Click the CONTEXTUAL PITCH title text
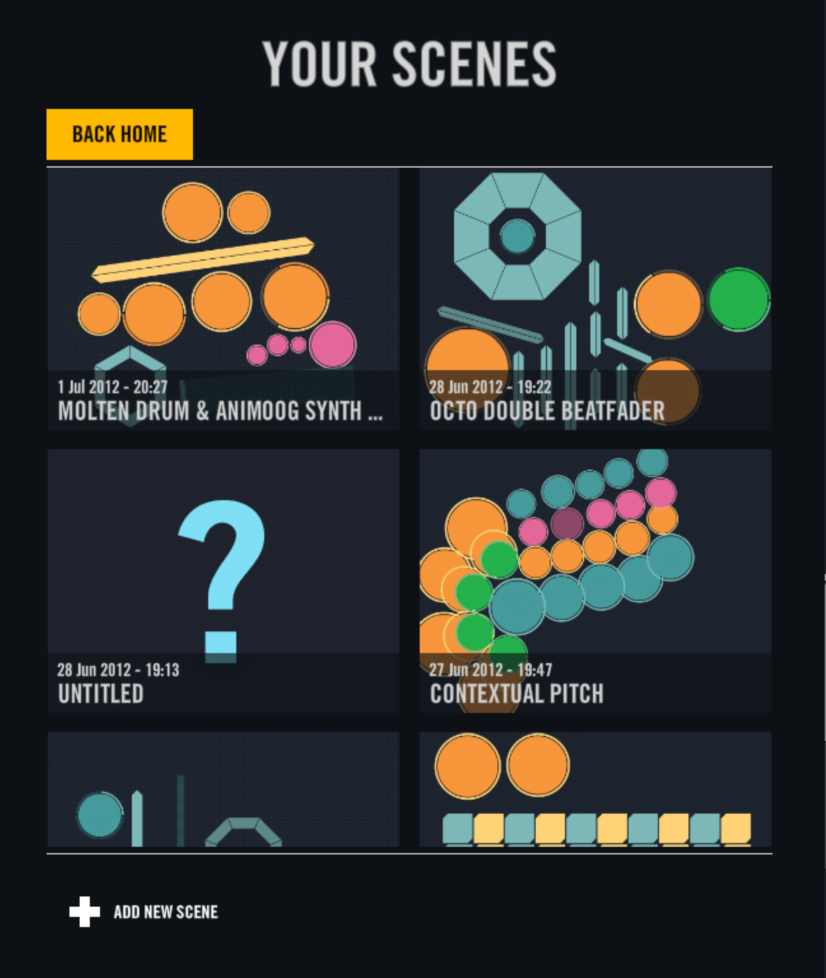 click(x=516, y=694)
